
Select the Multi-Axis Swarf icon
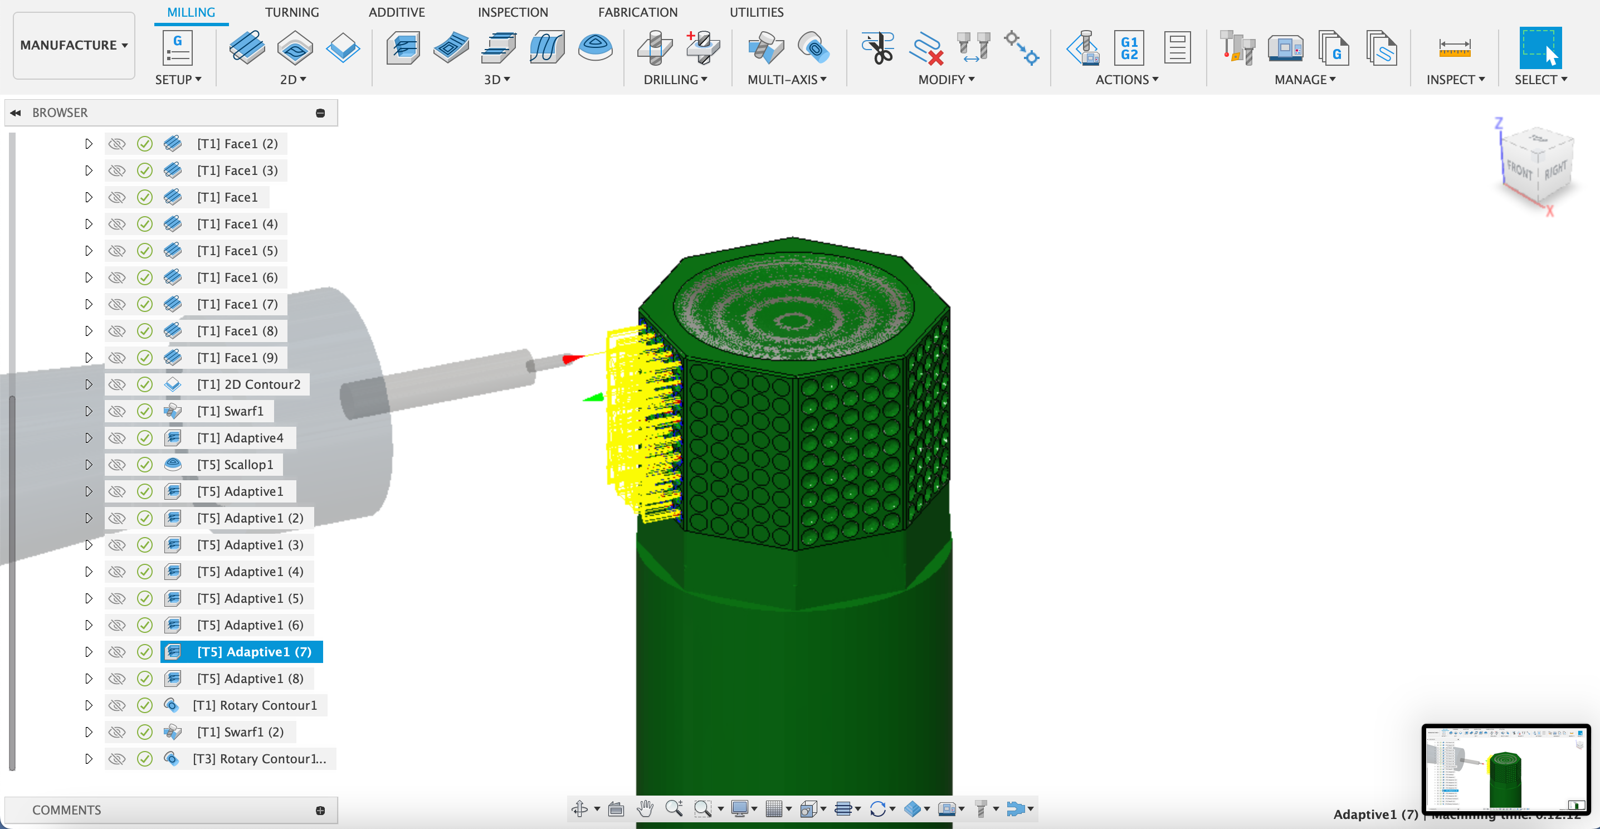coord(765,48)
